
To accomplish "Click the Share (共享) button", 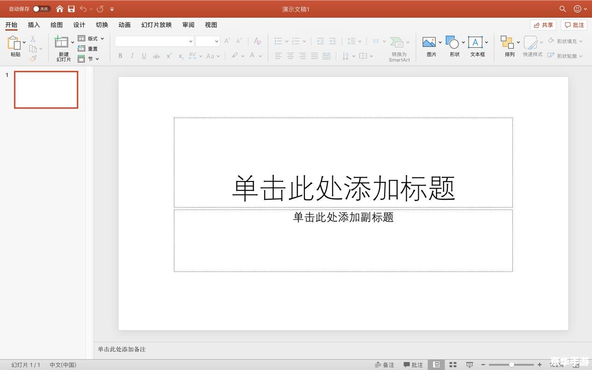I will tap(543, 25).
